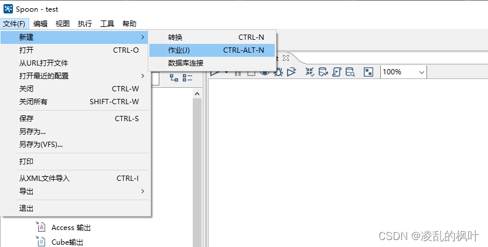This screenshot has height=247, width=488.
Task: Click the verify transformation icon
Action: (x=310, y=72)
